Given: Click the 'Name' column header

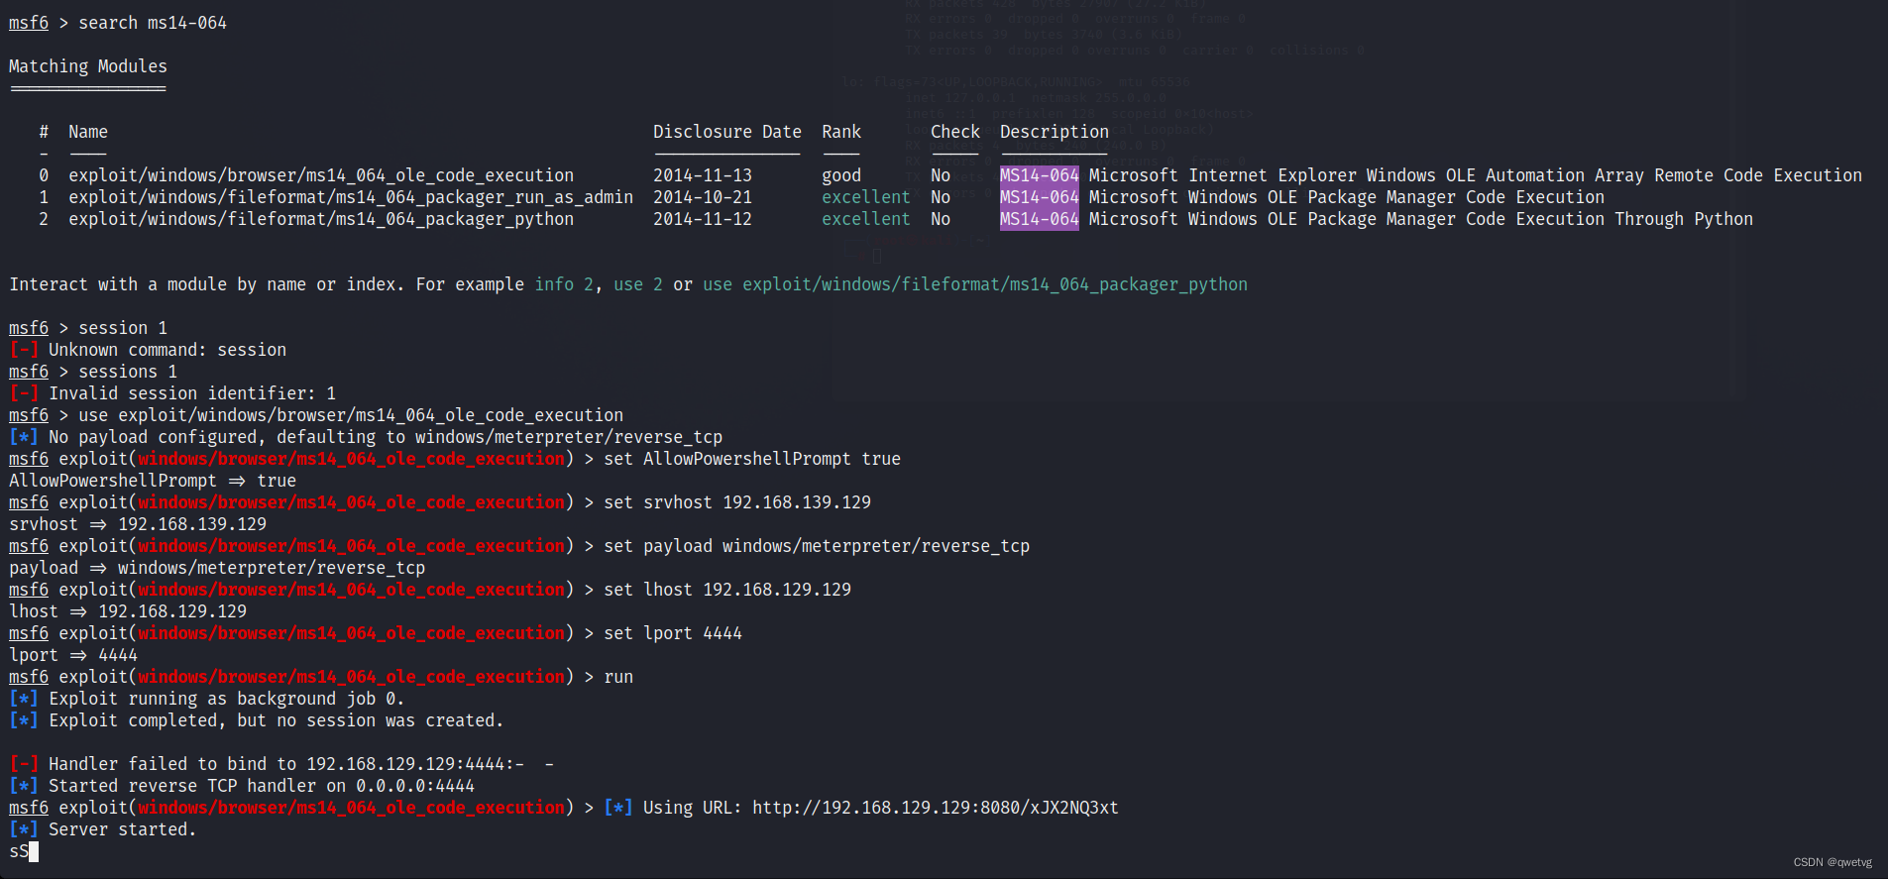Looking at the screenshot, I should point(88,132).
